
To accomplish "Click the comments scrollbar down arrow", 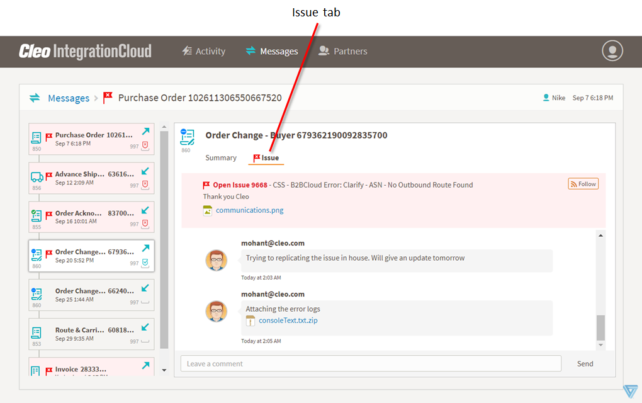I will click(600, 343).
